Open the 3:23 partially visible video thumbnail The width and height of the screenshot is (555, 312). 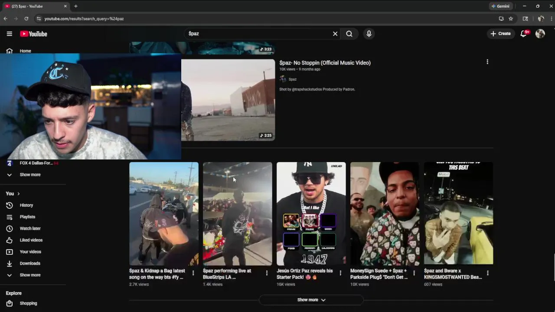(202, 48)
